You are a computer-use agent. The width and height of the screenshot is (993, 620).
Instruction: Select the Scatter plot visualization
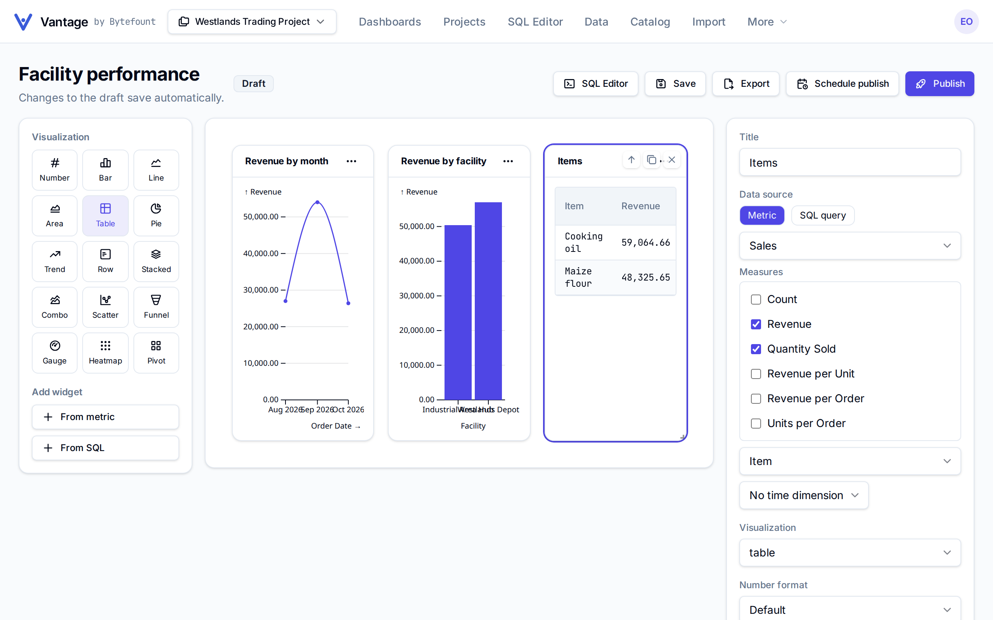[106, 307]
